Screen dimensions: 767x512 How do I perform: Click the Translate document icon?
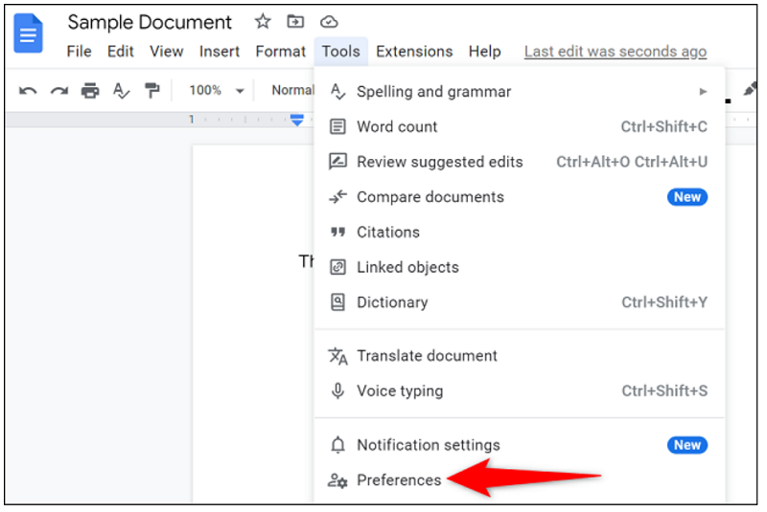tap(337, 356)
